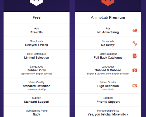The width and height of the screenshot is (146, 117).
Task: Click the microphone Subbed & Dubbed icon
Action: point(135,70)
